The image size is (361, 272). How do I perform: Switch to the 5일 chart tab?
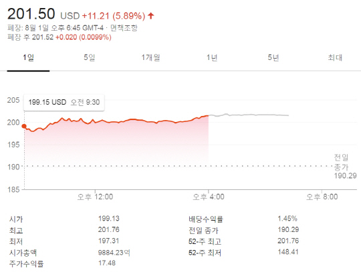(x=90, y=57)
